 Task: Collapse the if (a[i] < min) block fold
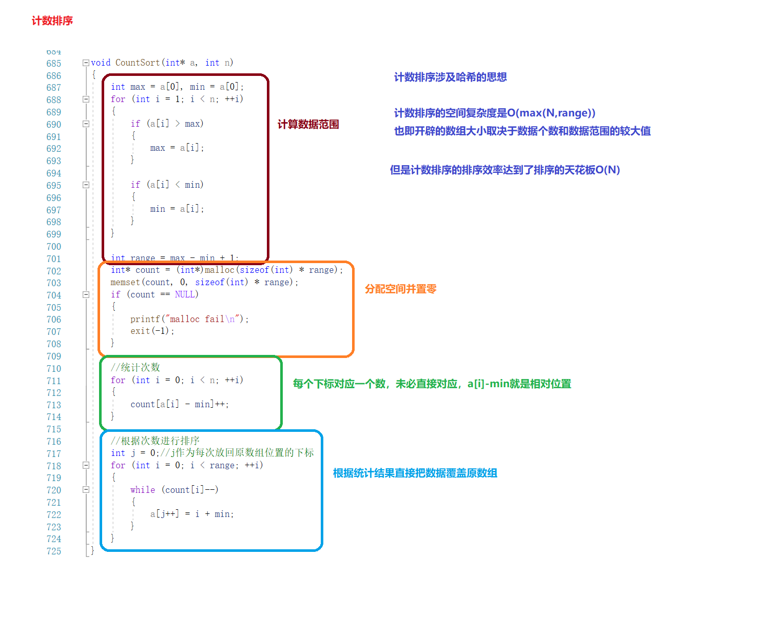(x=86, y=185)
